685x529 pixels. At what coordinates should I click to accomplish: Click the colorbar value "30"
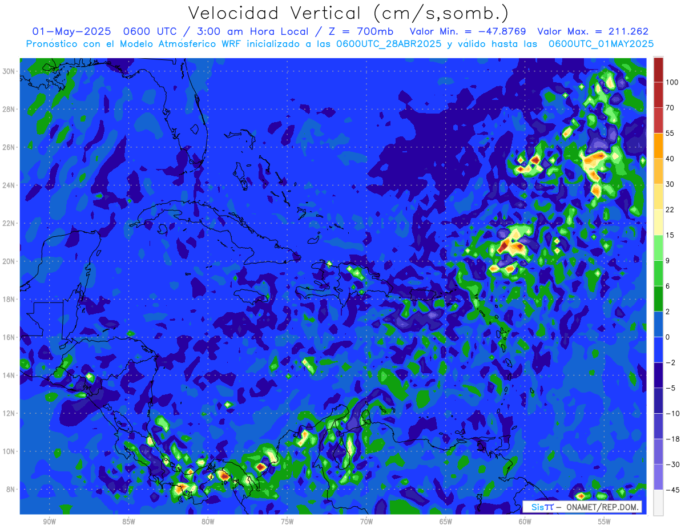click(670, 184)
